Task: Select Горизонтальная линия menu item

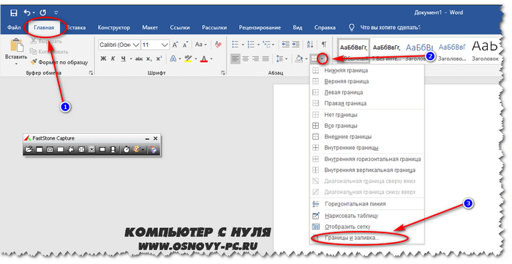Action: point(366,204)
